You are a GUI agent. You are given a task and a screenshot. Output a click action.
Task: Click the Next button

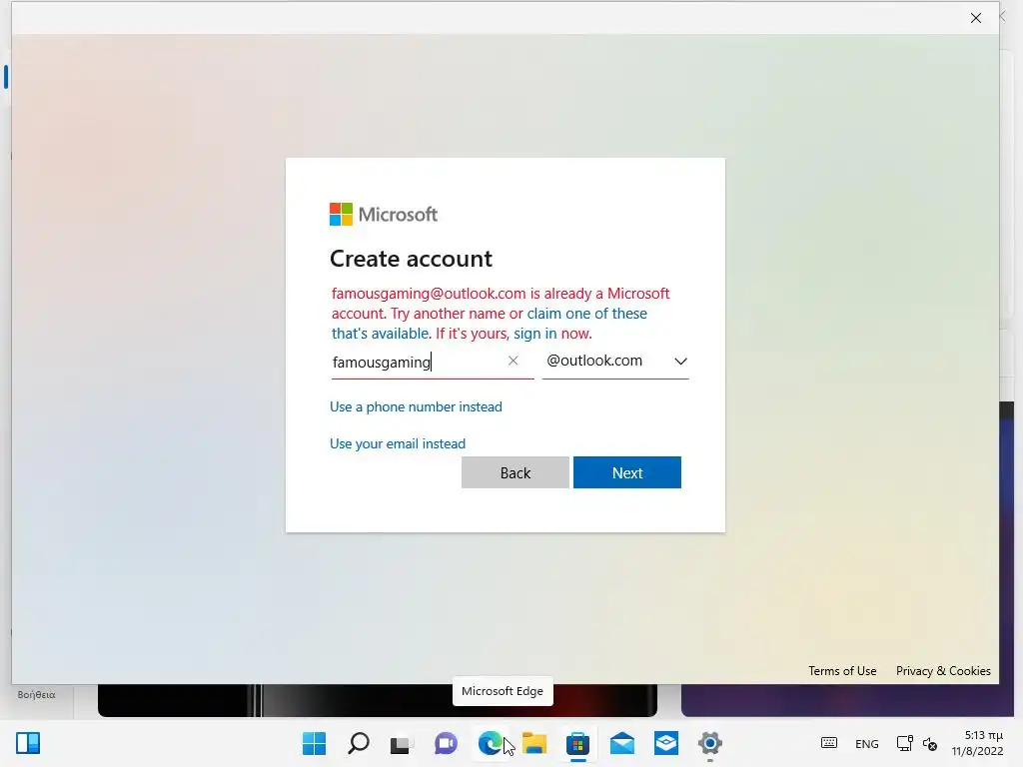[627, 472]
